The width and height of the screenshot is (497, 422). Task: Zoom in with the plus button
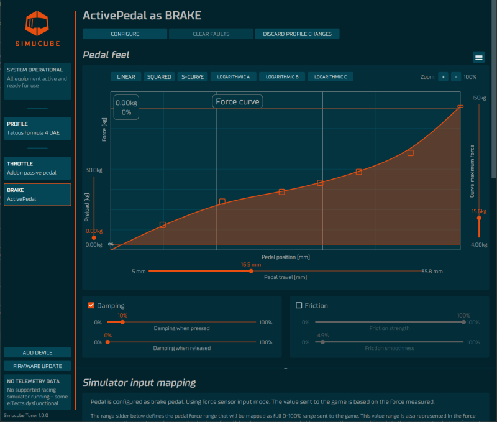[443, 77]
